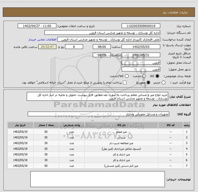Click the واحد شمارش column header
The width and height of the screenshot is (198, 192).
(x=71, y=125)
